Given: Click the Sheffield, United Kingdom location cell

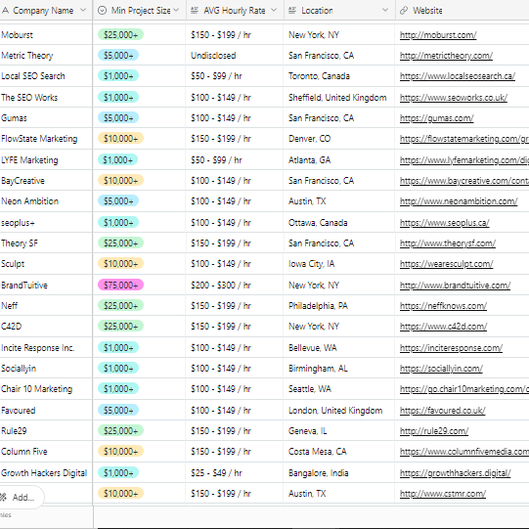Looking at the screenshot, I should (x=339, y=98).
